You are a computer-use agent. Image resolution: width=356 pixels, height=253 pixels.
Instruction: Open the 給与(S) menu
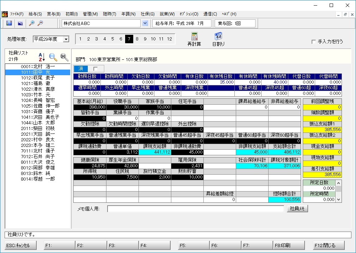(35, 14)
